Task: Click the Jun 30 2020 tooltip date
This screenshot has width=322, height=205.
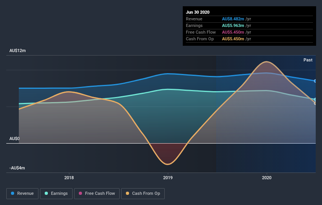Action: [x=198, y=12]
